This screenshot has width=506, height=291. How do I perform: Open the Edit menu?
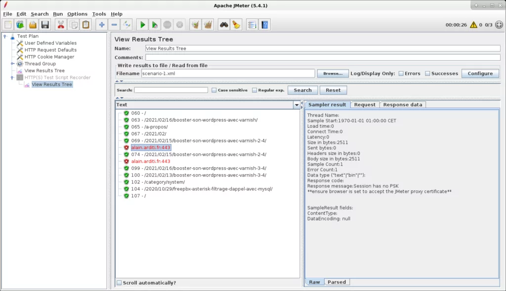pos(21,14)
